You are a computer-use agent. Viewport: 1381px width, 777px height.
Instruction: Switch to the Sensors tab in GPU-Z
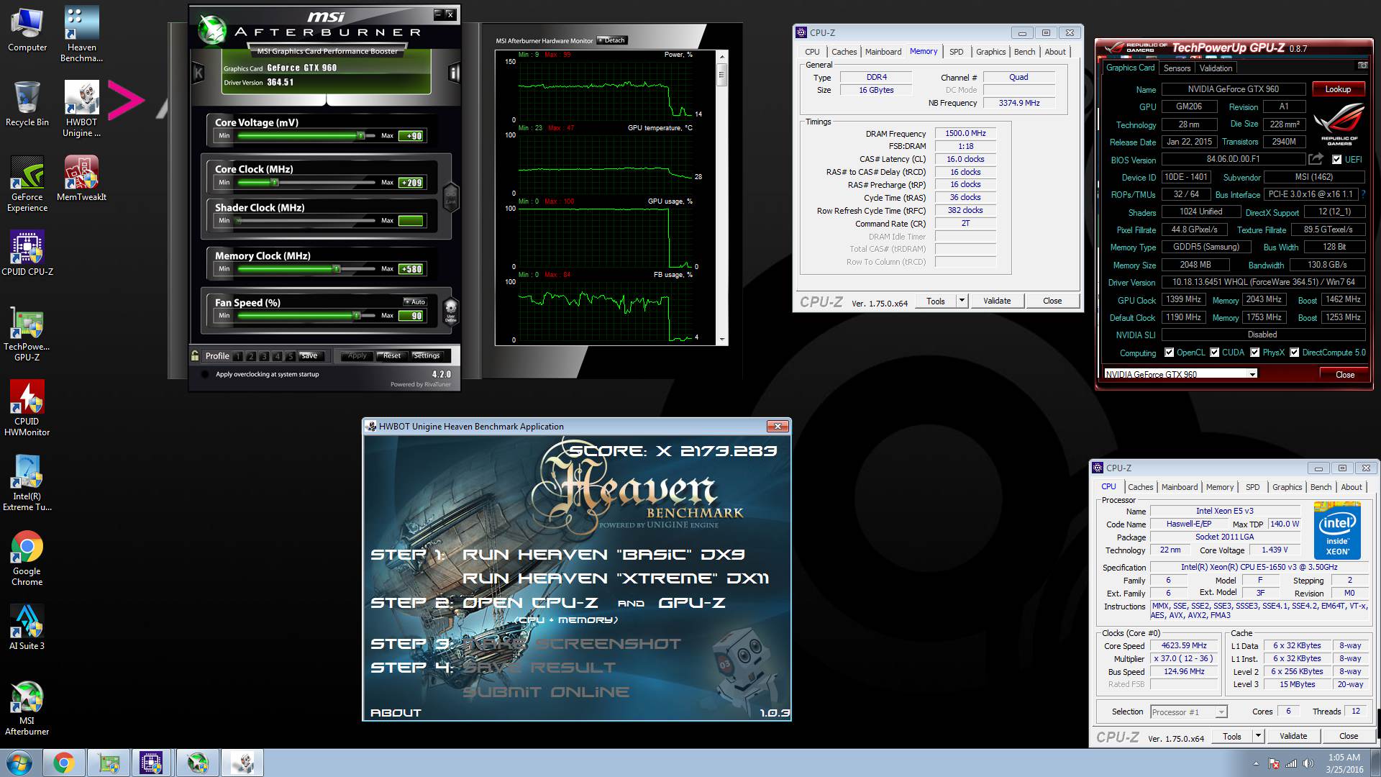point(1177,68)
